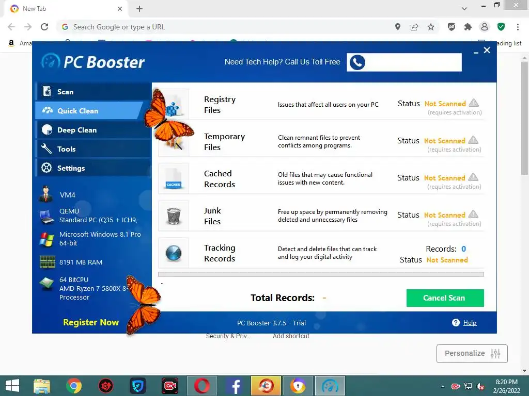Click the scan progress bar

pyautogui.click(x=321, y=274)
